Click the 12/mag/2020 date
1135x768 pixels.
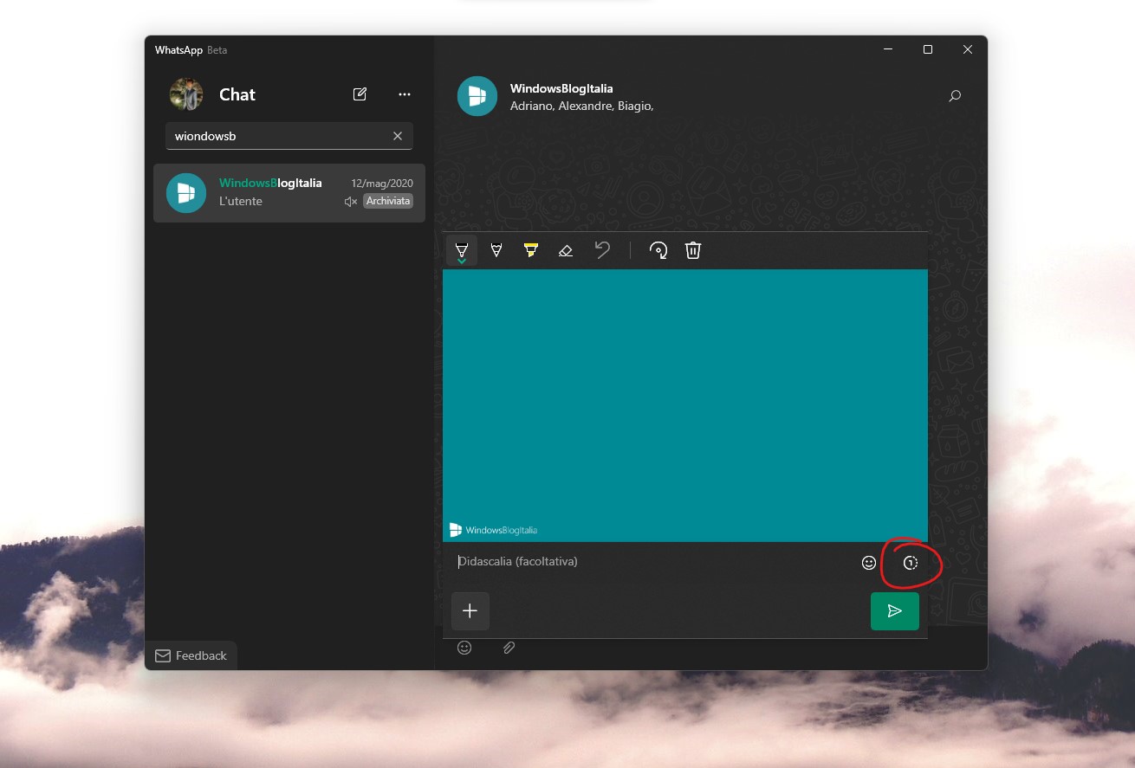[382, 184]
